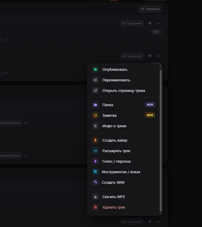This screenshot has width=202, height=227.
Task: Open the Открыть страницу трека link
Action: (123, 91)
